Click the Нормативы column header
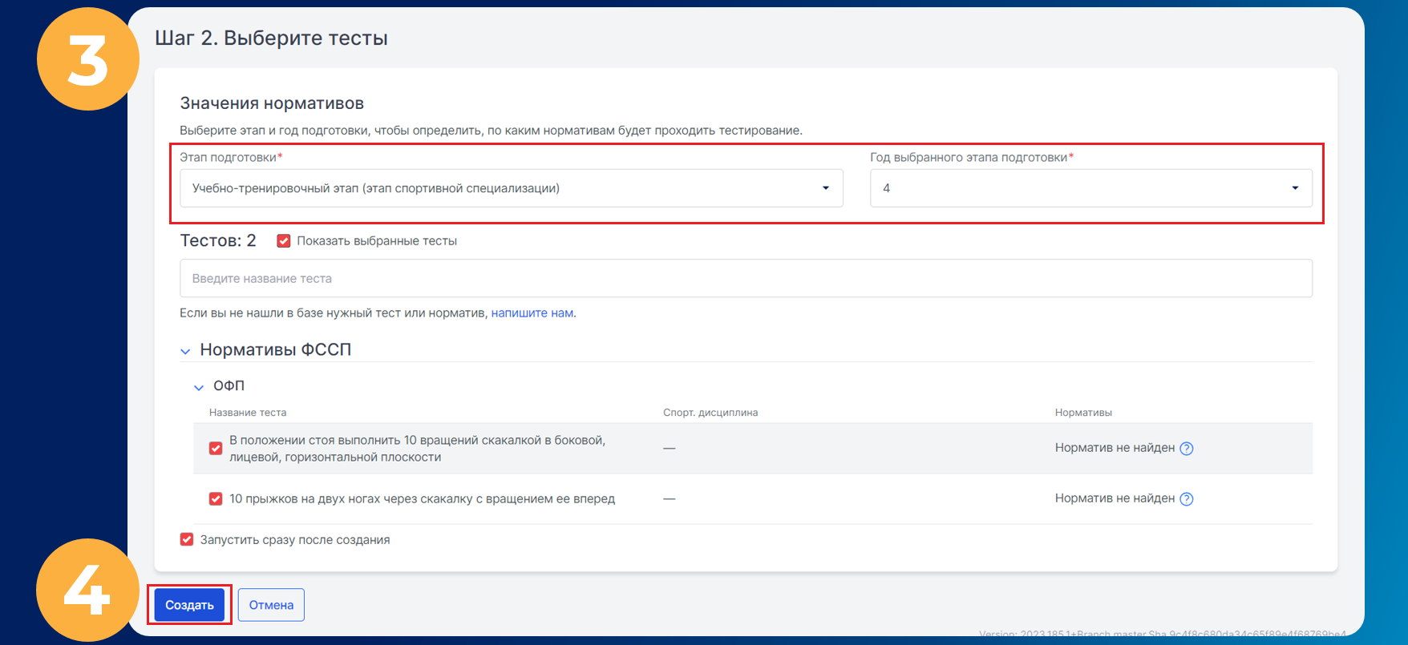The image size is (1408, 645). pos(1083,413)
